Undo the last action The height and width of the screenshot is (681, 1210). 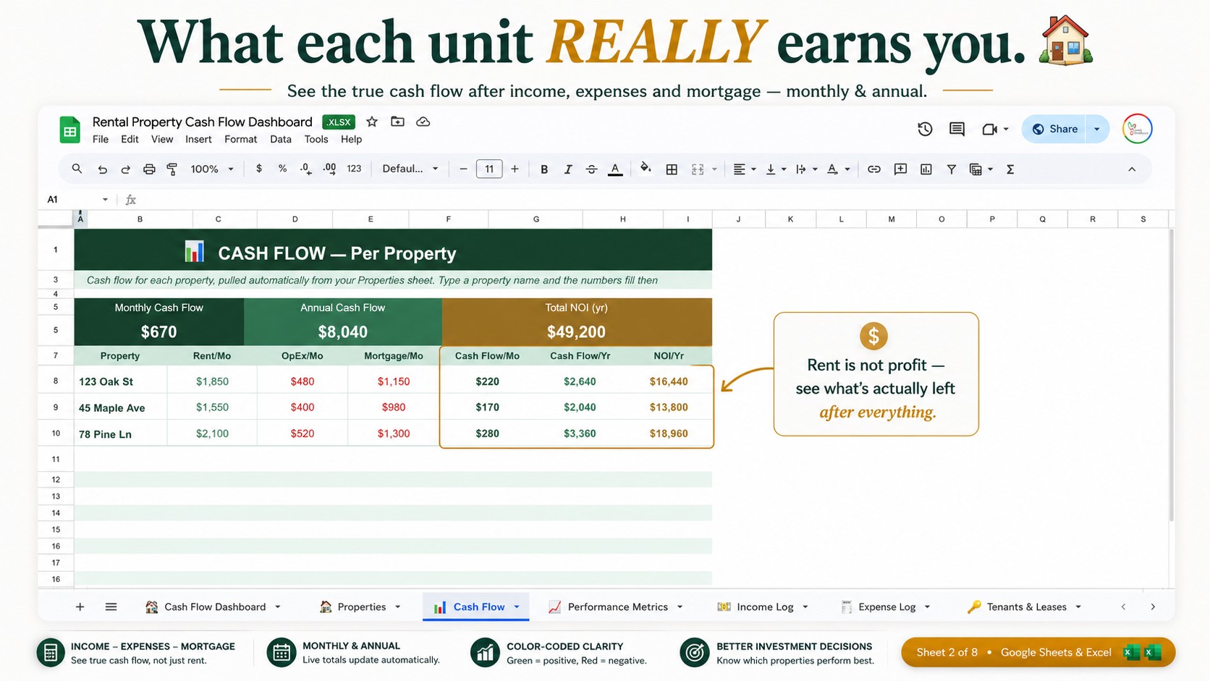click(x=102, y=169)
